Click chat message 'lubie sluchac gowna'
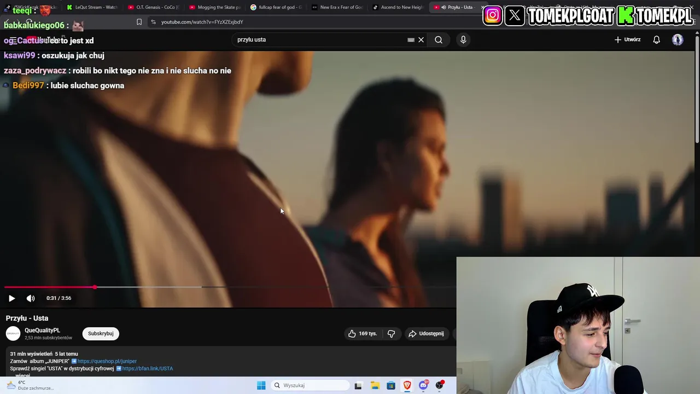The image size is (700, 394). click(x=87, y=85)
